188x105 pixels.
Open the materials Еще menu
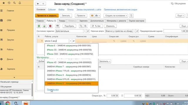point(184,61)
